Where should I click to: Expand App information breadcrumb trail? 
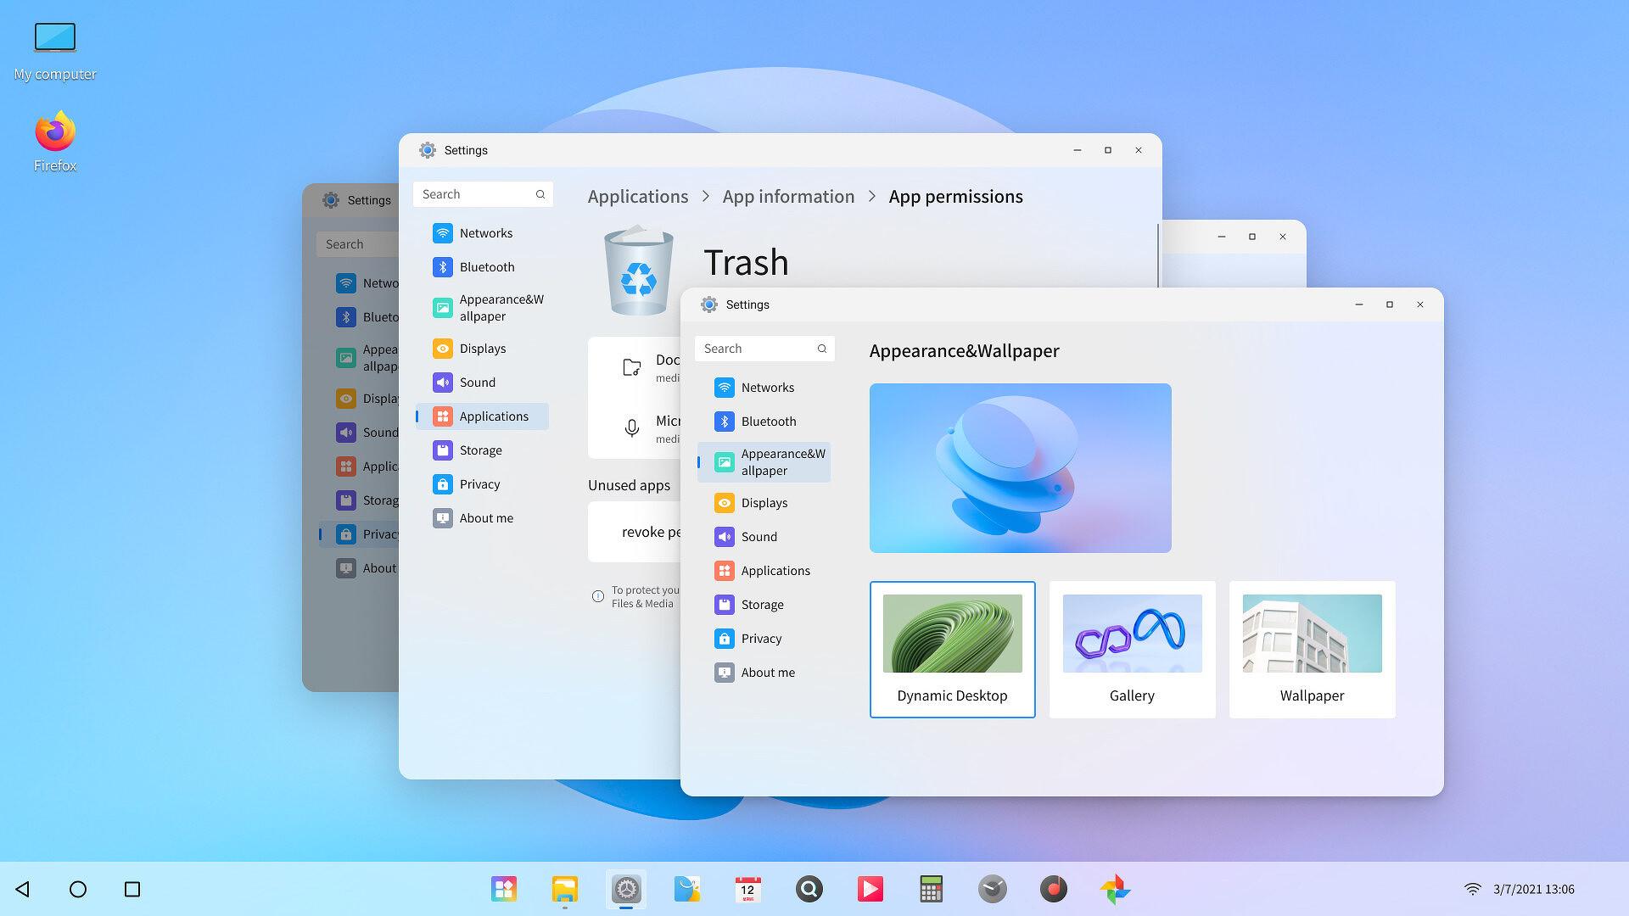coord(787,196)
